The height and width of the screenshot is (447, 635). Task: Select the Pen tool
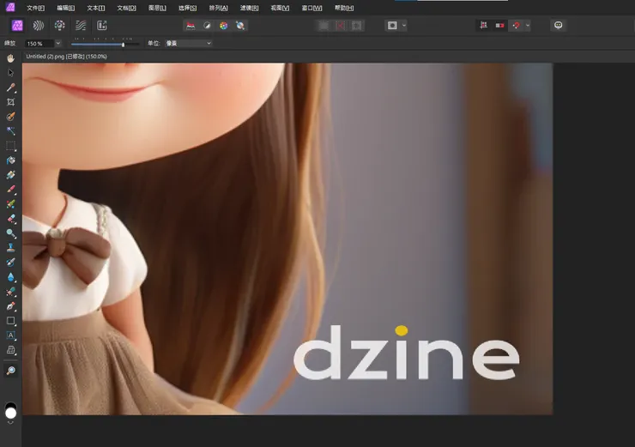click(10, 305)
